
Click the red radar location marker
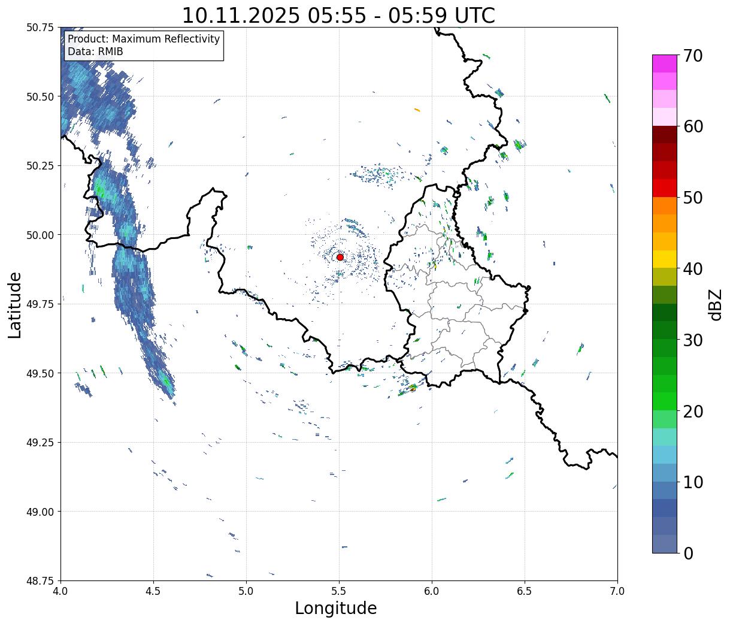tap(340, 257)
